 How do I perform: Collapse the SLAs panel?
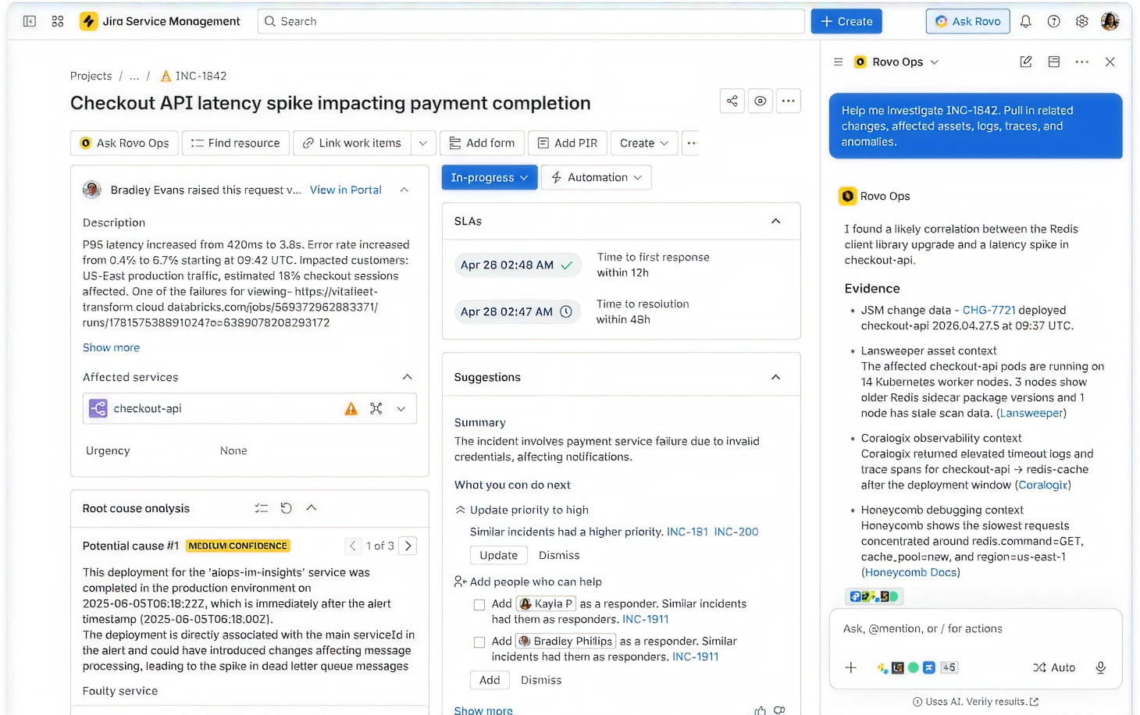coord(776,221)
